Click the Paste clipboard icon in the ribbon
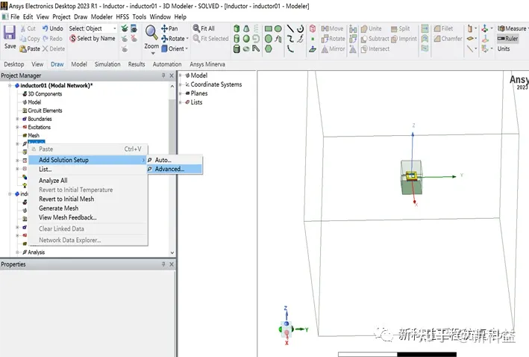Image resolution: width=529 pixels, height=357 pixels. [x=23, y=49]
